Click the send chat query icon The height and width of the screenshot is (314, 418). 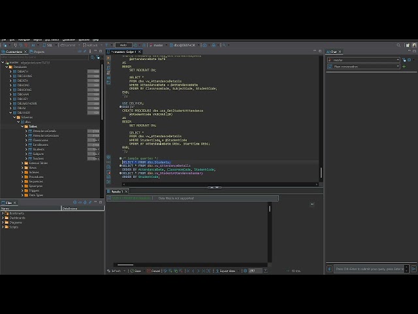(x=413, y=269)
